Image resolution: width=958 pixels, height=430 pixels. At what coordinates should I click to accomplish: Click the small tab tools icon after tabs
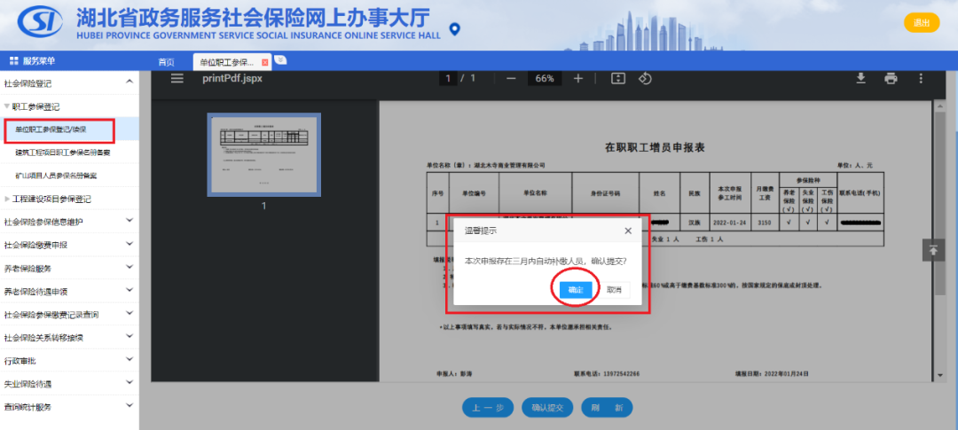[280, 60]
